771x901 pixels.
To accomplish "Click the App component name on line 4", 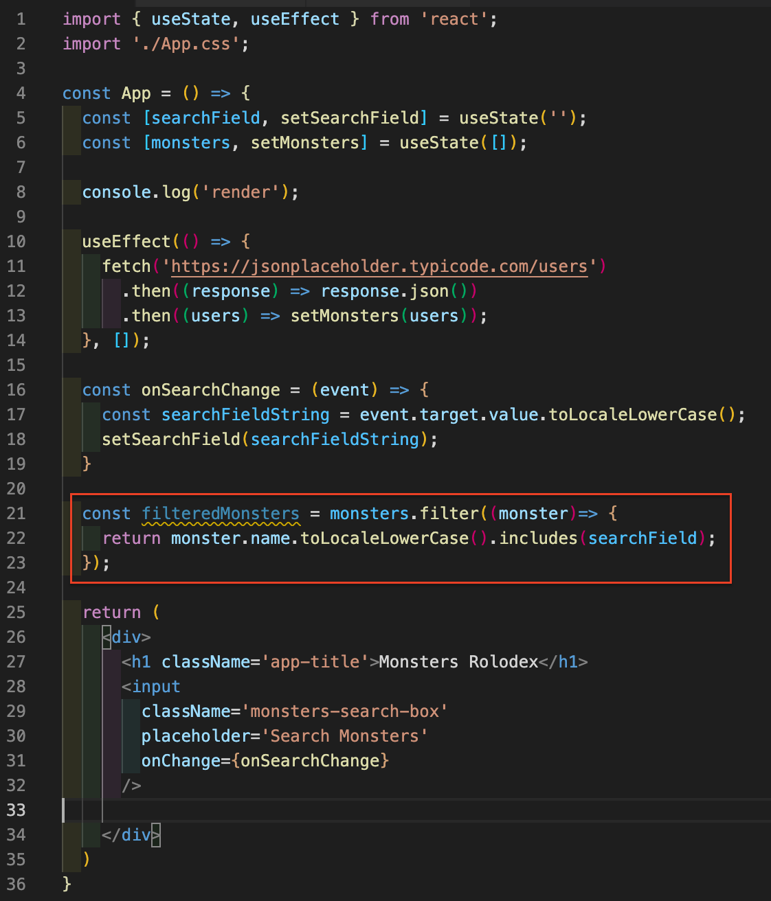I will click(x=136, y=93).
